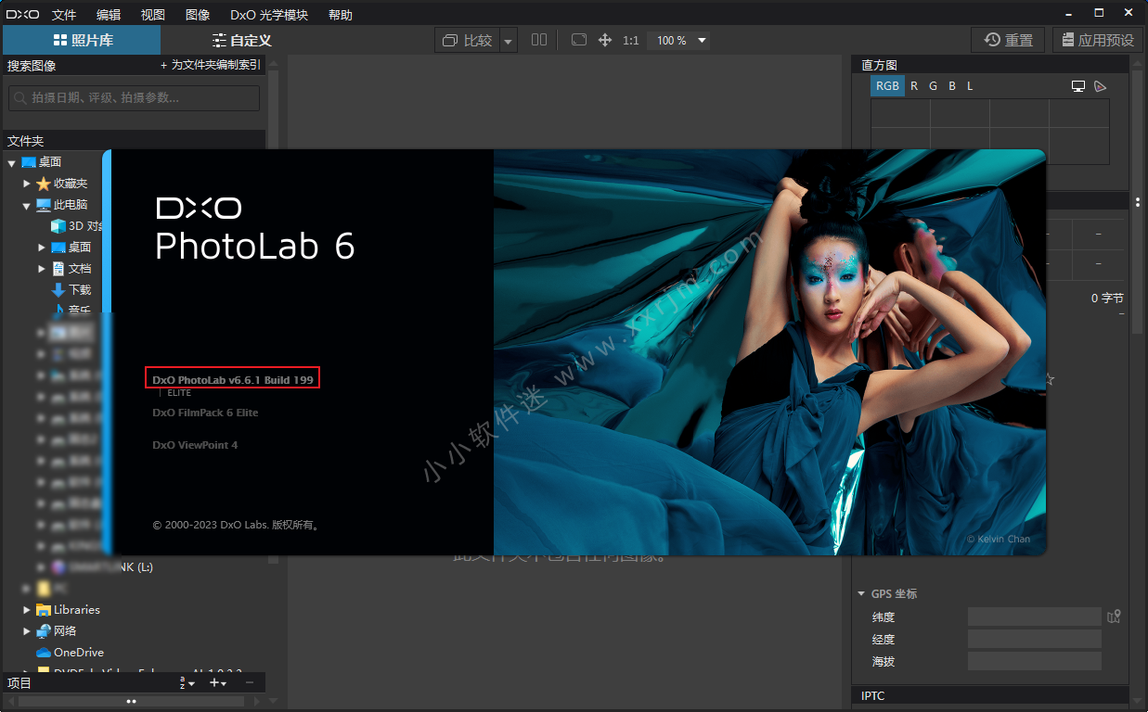Click the DxO logo in title bar
This screenshot has width=1148, height=712.
(x=21, y=14)
